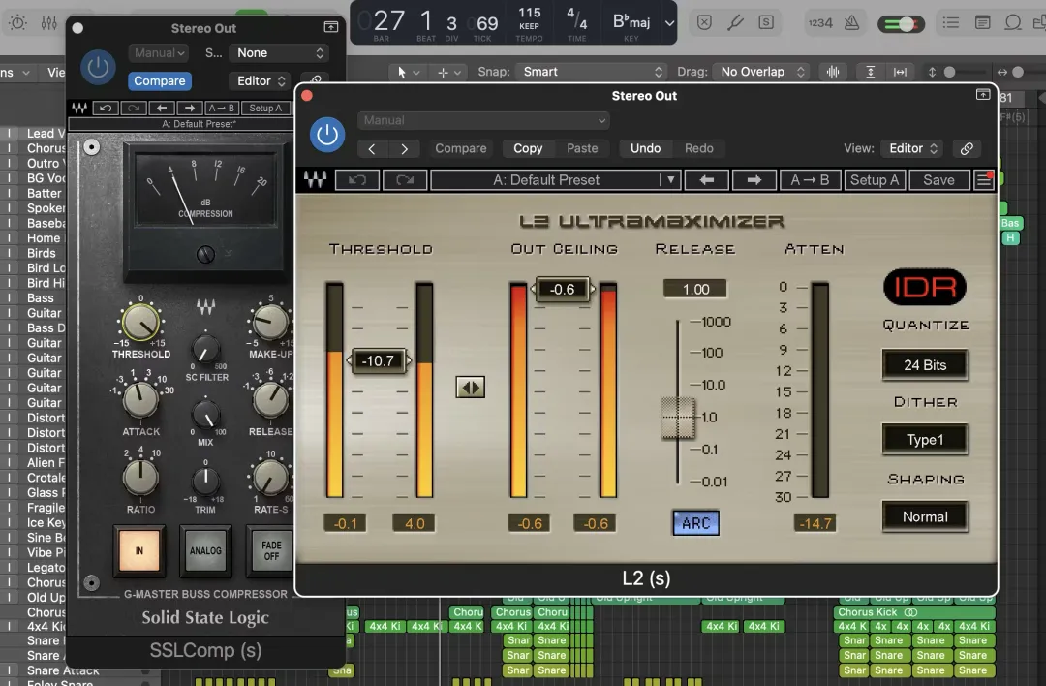This screenshot has width=1046, height=686.
Task: Click the count-in 1234 button
Action: (x=820, y=23)
